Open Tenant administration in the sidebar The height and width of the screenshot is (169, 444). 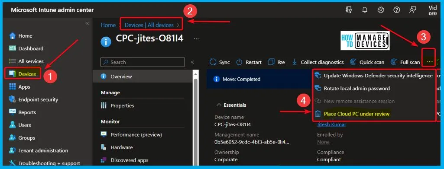[39, 150]
